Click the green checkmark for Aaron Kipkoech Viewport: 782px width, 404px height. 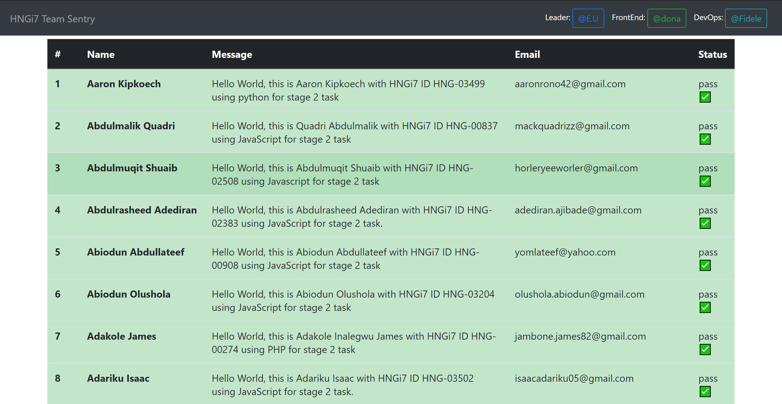pos(705,97)
